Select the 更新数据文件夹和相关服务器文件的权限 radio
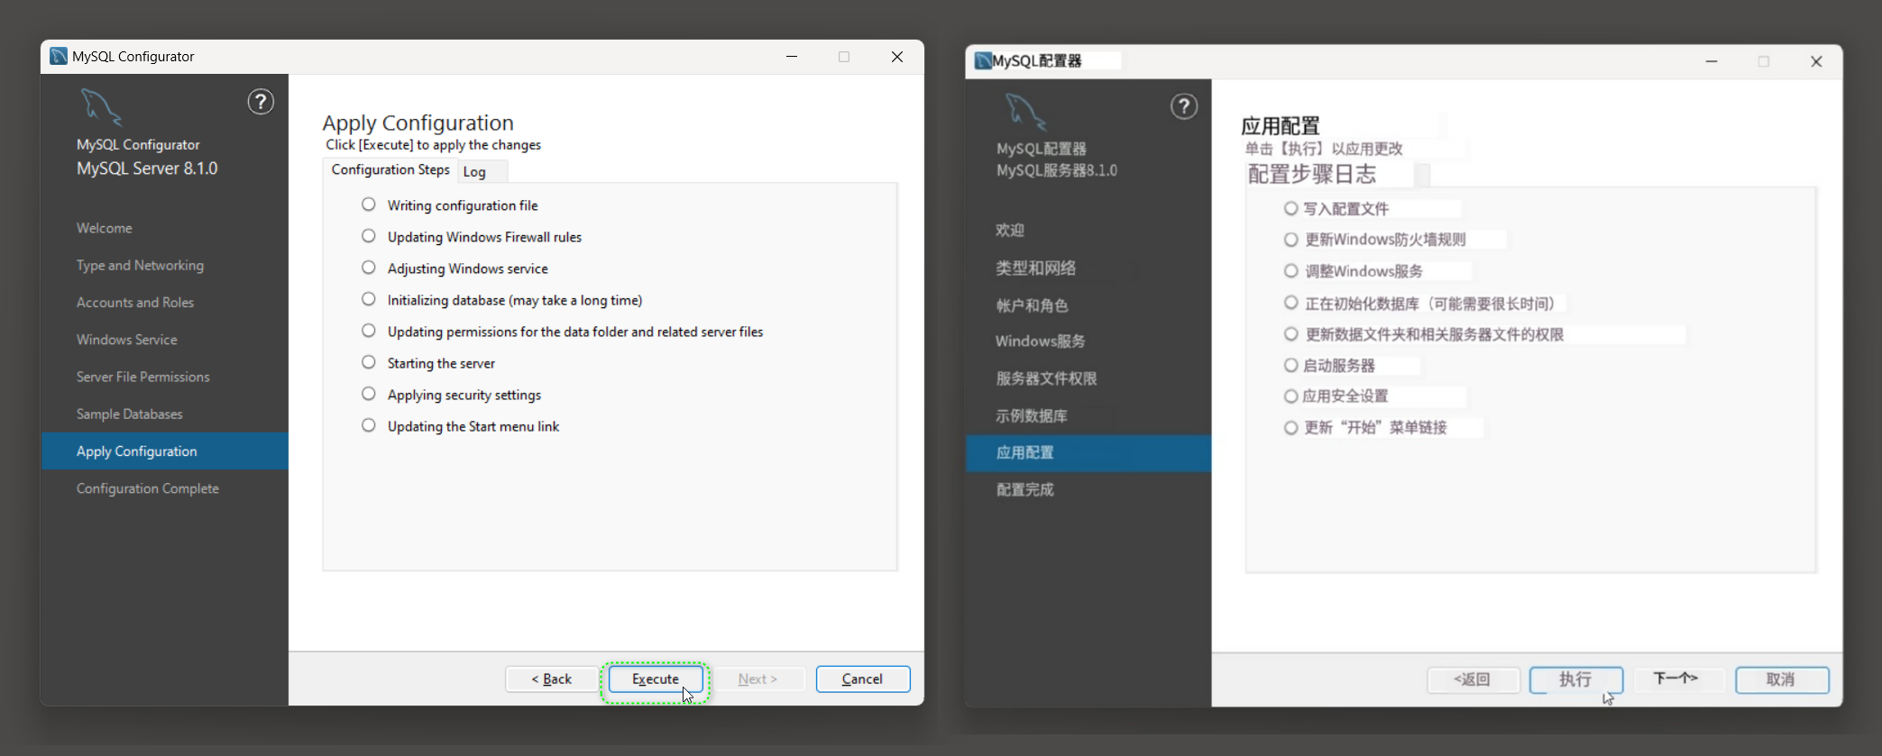Viewport: 1882px width, 756px height. click(1291, 334)
